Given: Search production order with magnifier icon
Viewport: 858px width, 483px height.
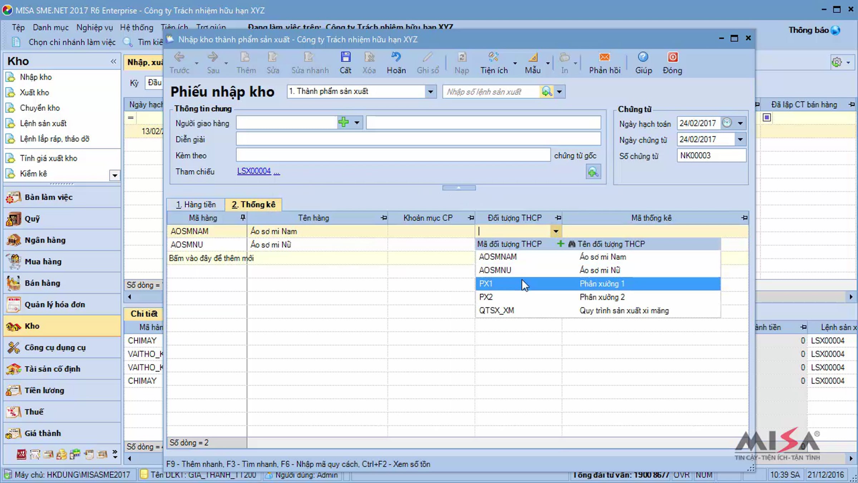Looking at the screenshot, I should coord(547,92).
